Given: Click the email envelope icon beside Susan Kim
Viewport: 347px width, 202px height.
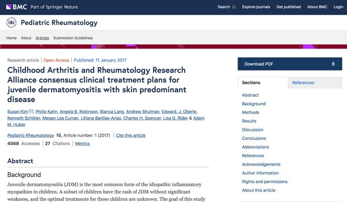Looking at the screenshot, I should 31,111.
